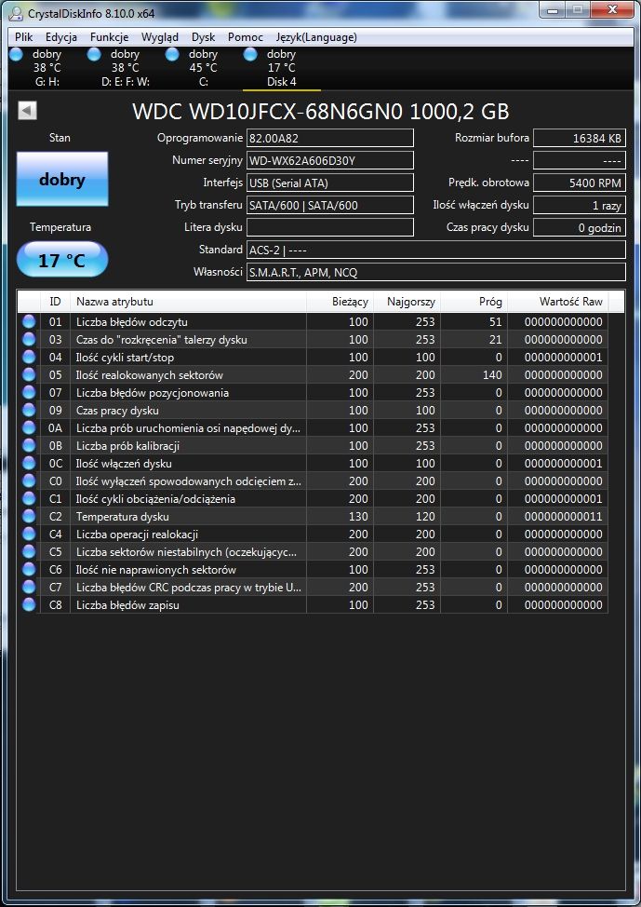The width and height of the screenshot is (641, 907).
Task: Click the Interfejs field USB (Serial ATA)
Action: (330, 183)
